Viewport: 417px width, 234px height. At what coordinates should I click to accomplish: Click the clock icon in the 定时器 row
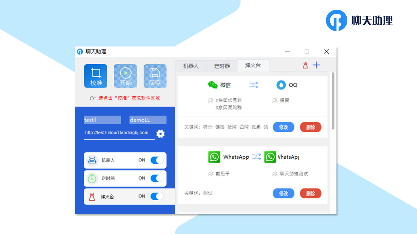pyautogui.click(x=92, y=178)
